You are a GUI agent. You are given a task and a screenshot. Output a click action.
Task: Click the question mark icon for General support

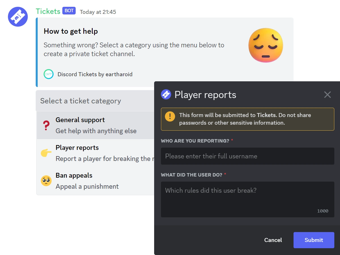[46, 125]
